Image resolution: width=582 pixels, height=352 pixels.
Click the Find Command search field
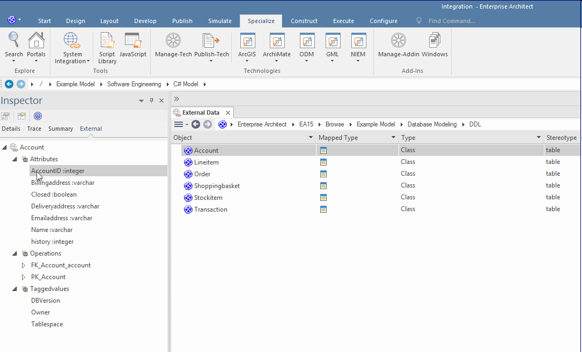tap(452, 21)
